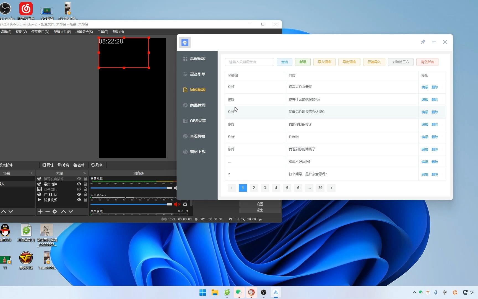Viewport: 478px width, 299px height.
Task: Open the 编辑(E) menu in OBS
Action: pos(6,32)
